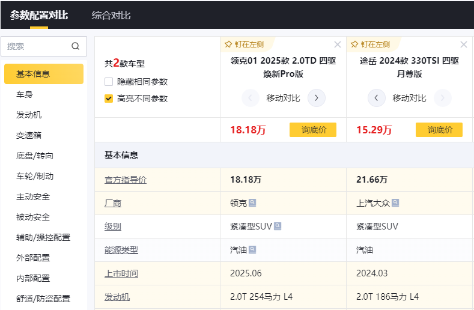This screenshot has height=310, width=474.
Task: Enable 隐藏相同参数 checkbox
Action: (x=109, y=82)
